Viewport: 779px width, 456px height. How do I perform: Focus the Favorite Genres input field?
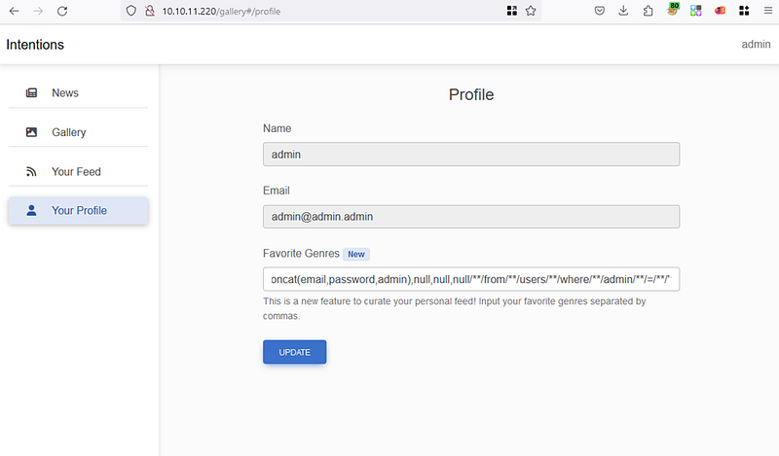[x=471, y=279]
